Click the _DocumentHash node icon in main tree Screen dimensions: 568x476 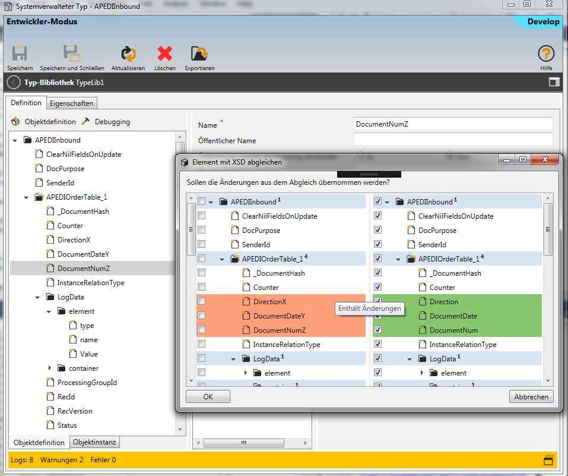coord(50,211)
